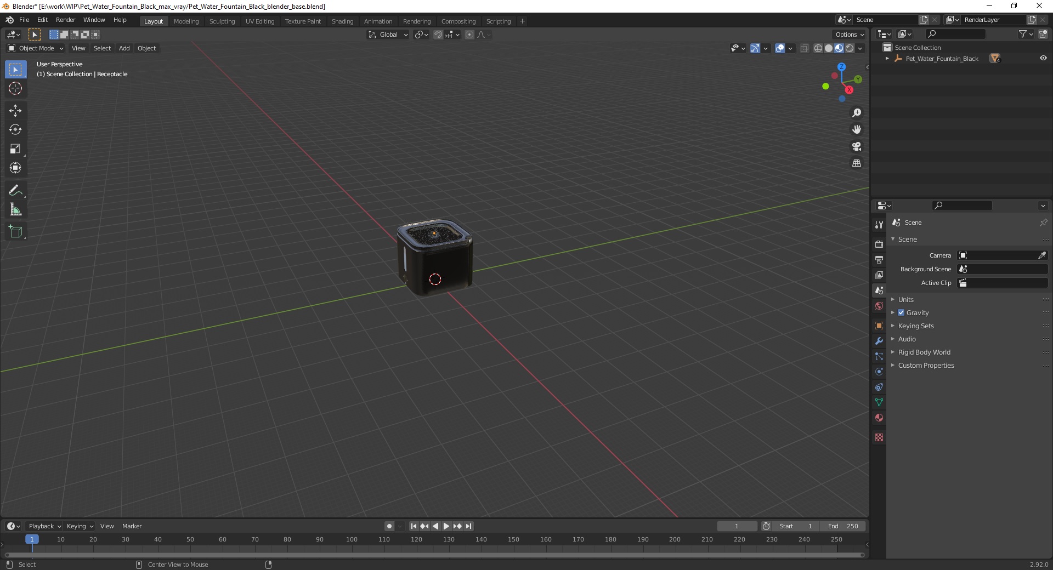Open the Object Data properties tab
Image resolution: width=1053 pixels, height=570 pixels.
(879, 402)
